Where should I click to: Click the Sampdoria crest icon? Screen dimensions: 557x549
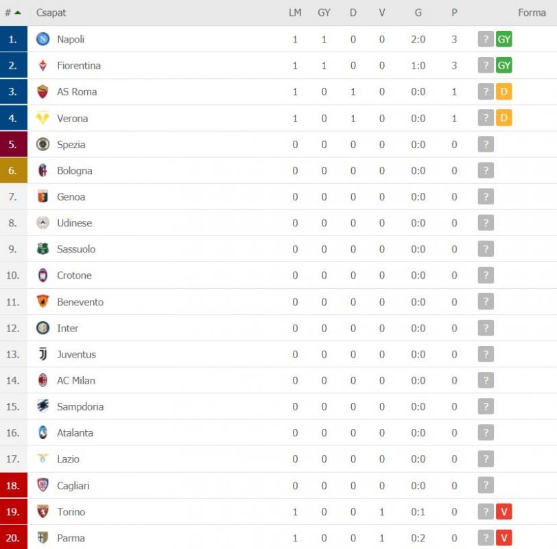(43, 406)
